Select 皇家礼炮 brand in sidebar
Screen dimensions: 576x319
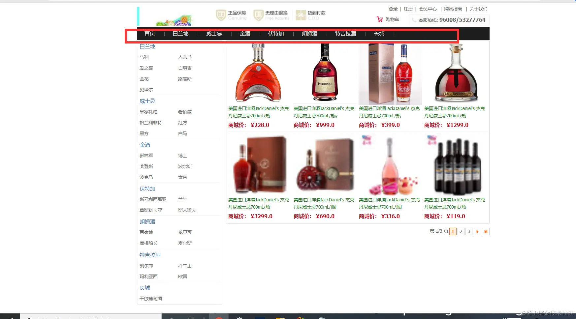coord(148,112)
